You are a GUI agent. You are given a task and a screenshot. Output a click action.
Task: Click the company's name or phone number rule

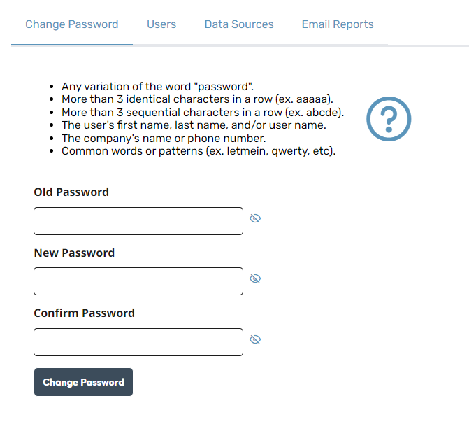(164, 139)
